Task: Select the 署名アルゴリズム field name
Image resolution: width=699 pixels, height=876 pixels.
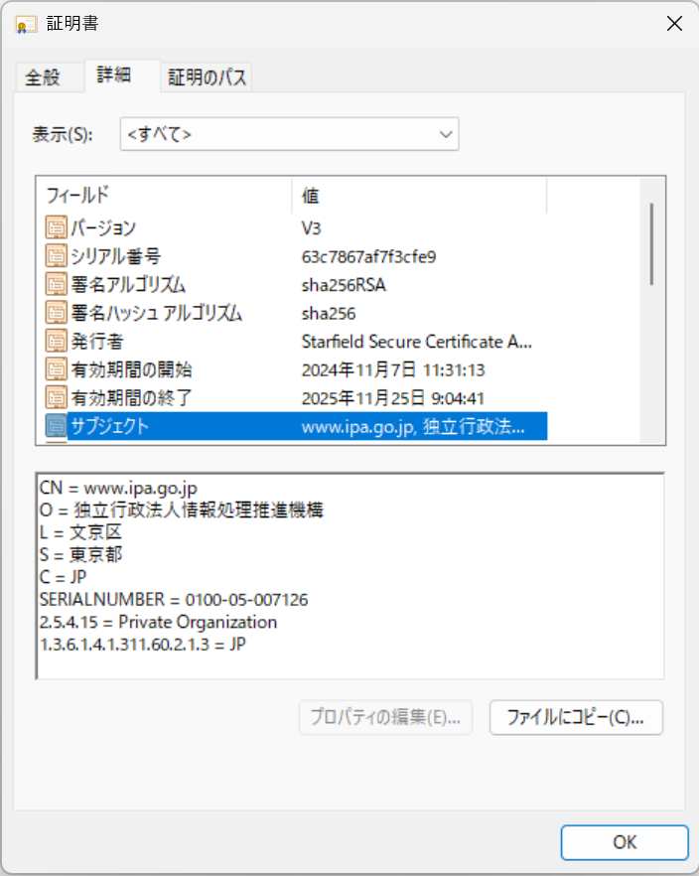Action: coord(128,285)
